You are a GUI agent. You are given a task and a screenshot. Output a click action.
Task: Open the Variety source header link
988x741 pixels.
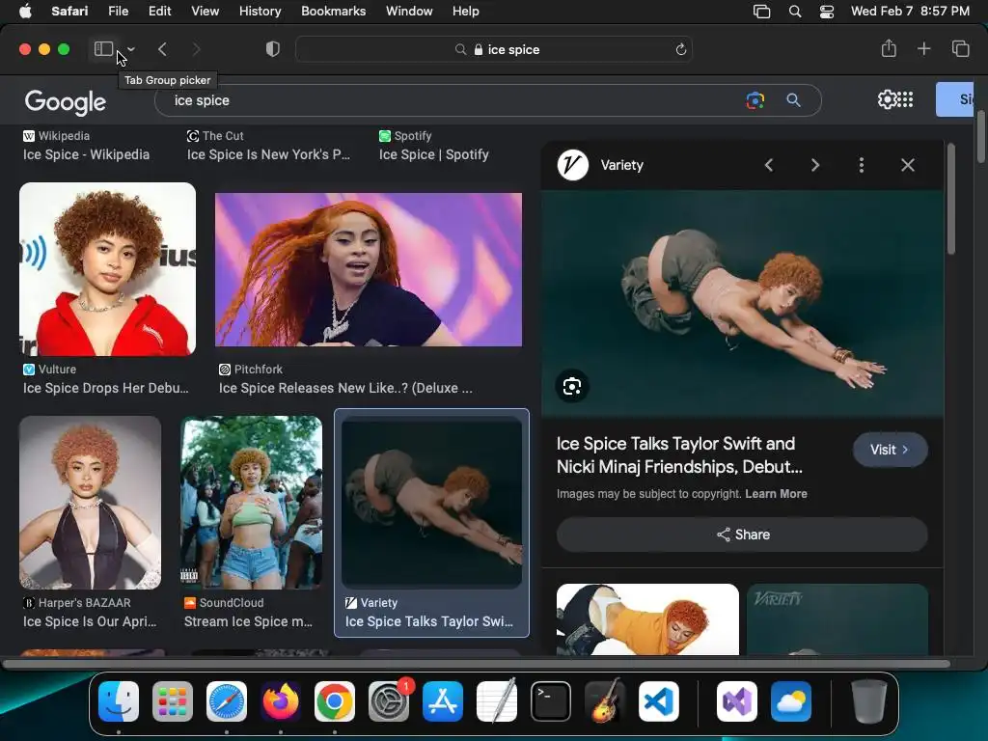coord(600,165)
